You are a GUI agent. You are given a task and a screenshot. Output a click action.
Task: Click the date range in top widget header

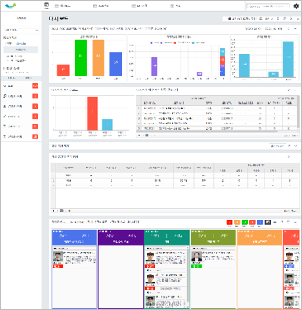click(264, 28)
